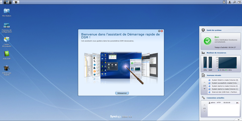Go to next page of Journaux récents

tap(205, 89)
